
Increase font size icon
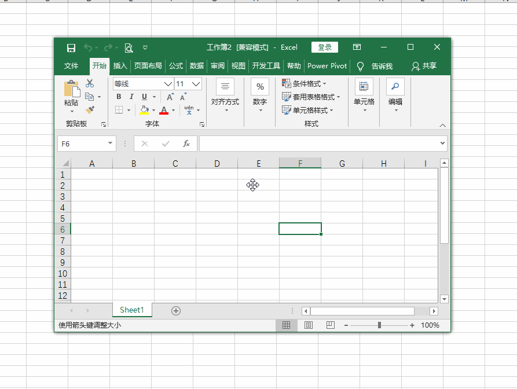(170, 97)
